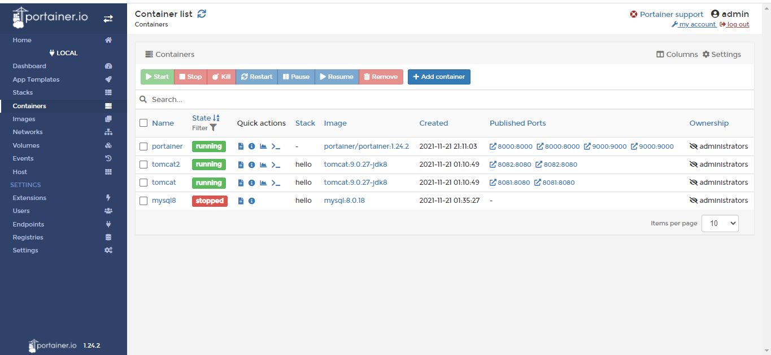Screen dimensions: 771x355
Task: Open Users in the sidebar
Action: tap(63, 211)
